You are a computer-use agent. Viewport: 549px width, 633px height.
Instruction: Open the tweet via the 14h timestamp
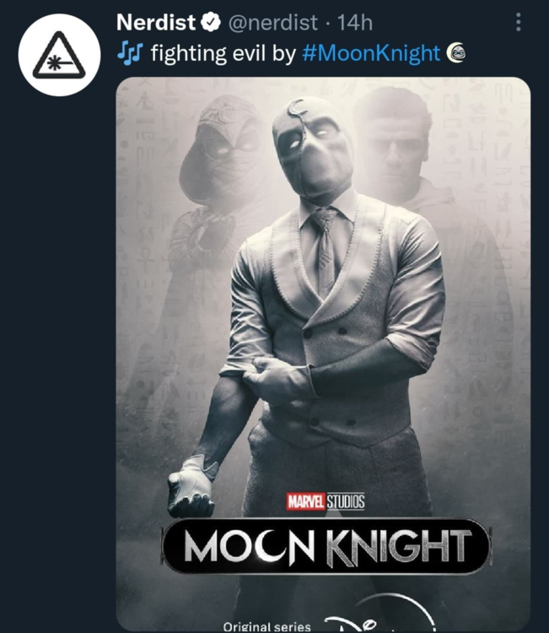coord(354,23)
